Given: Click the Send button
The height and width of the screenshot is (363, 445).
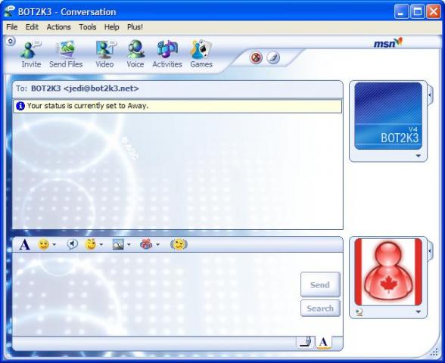Looking at the screenshot, I should click(x=320, y=284).
